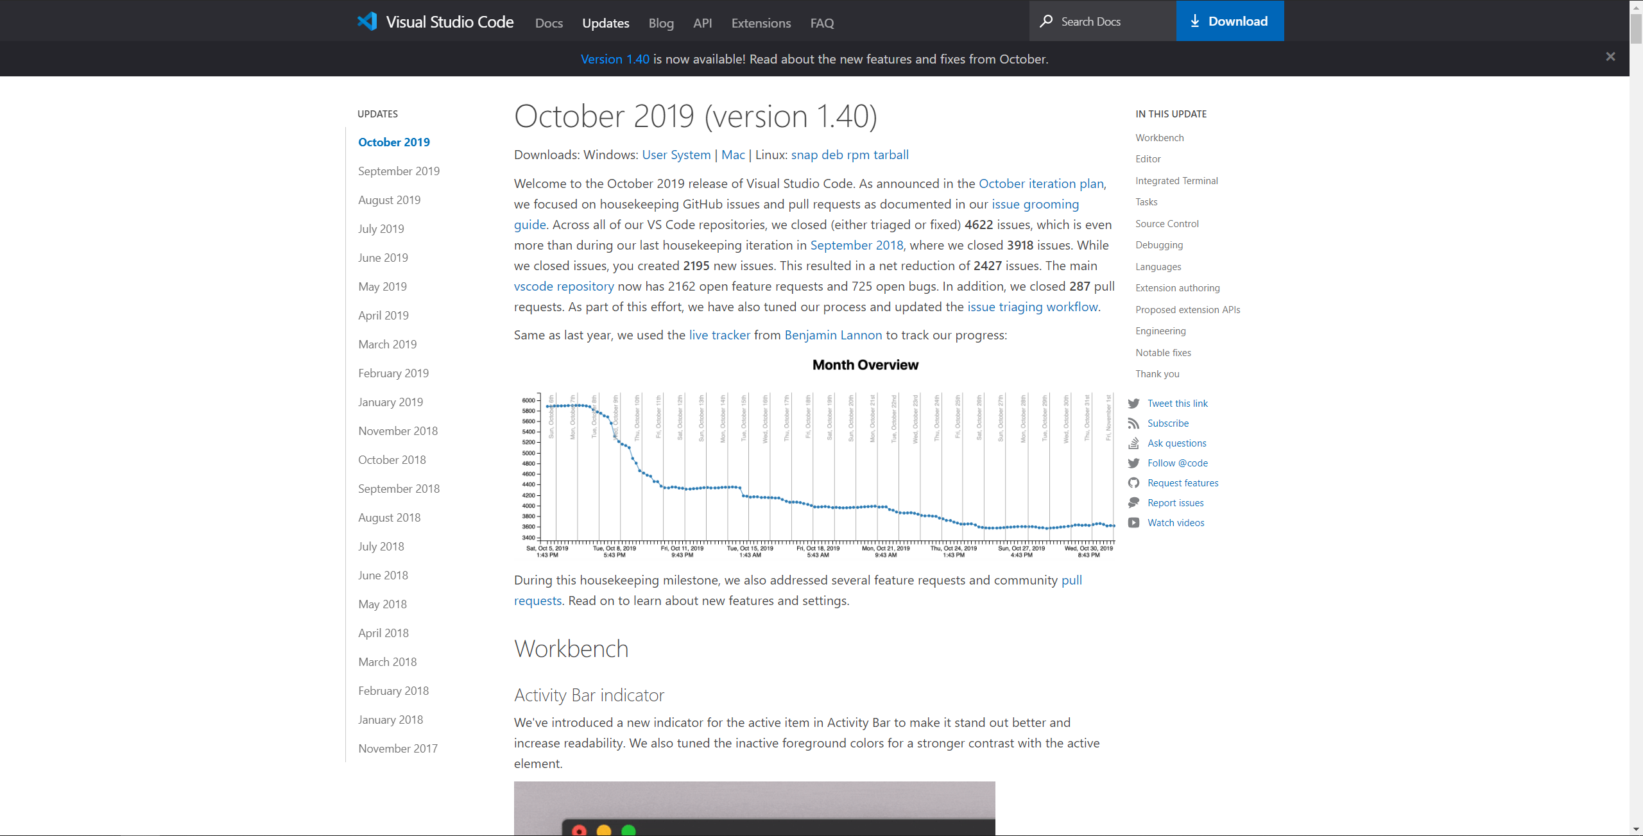Download the Linux tarball
This screenshot has width=1643, height=836.
click(x=890, y=154)
